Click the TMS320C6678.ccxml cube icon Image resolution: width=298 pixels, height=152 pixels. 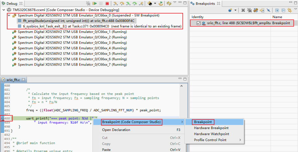tap(9, 10)
